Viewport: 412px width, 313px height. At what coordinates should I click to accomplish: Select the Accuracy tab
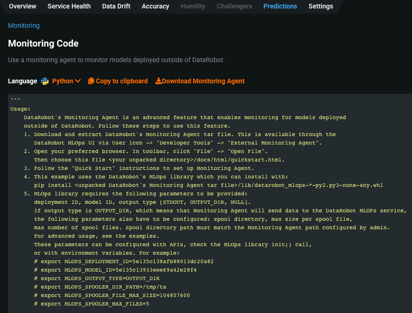(x=155, y=6)
